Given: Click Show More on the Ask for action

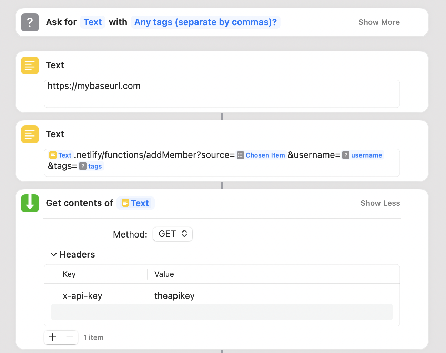Looking at the screenshot, I should coord(379,22).
